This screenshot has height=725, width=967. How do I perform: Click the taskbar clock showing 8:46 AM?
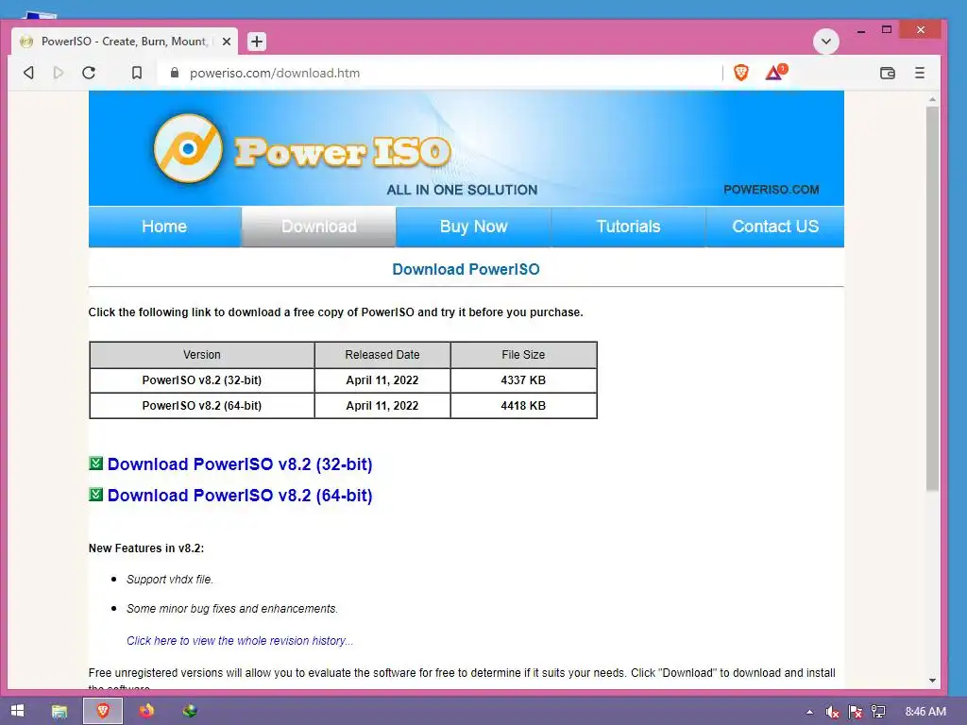pos(925,712)
